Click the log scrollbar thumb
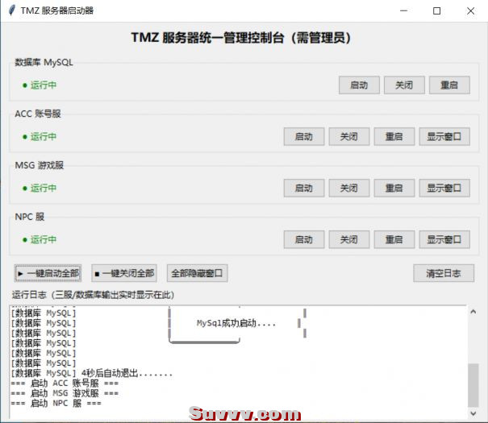 point(473,385)
